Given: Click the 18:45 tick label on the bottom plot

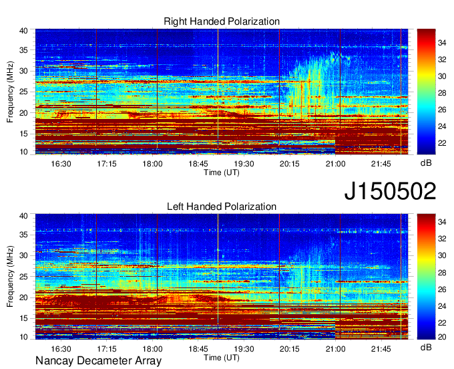Looking at the screenshot, I should (198, 349).
